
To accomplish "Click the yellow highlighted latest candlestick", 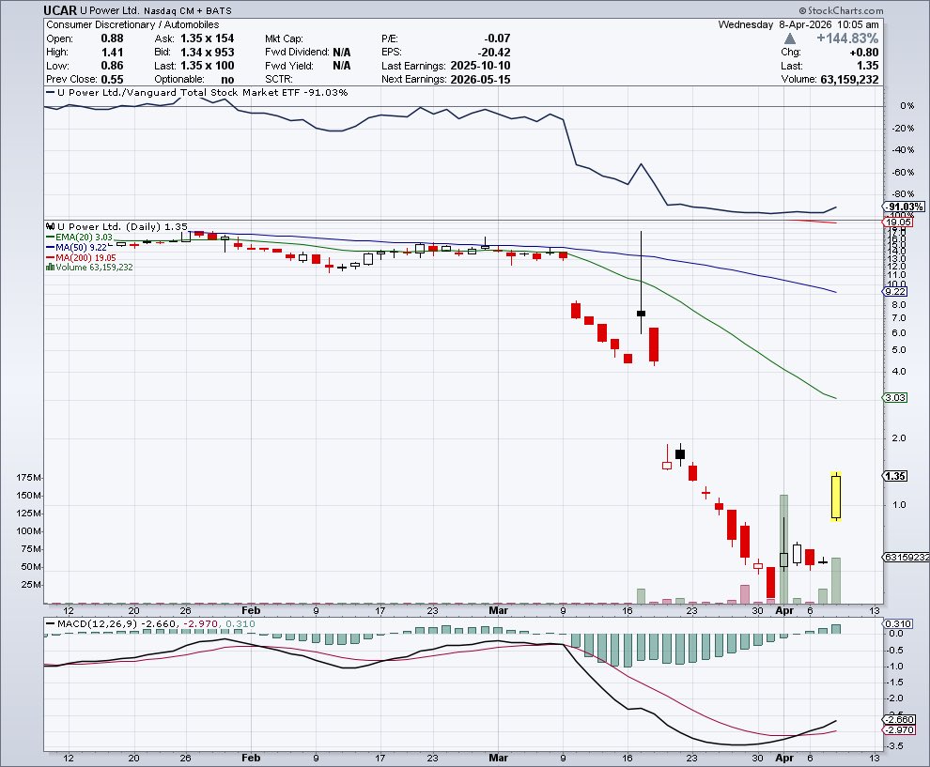I will coord(836,498).
